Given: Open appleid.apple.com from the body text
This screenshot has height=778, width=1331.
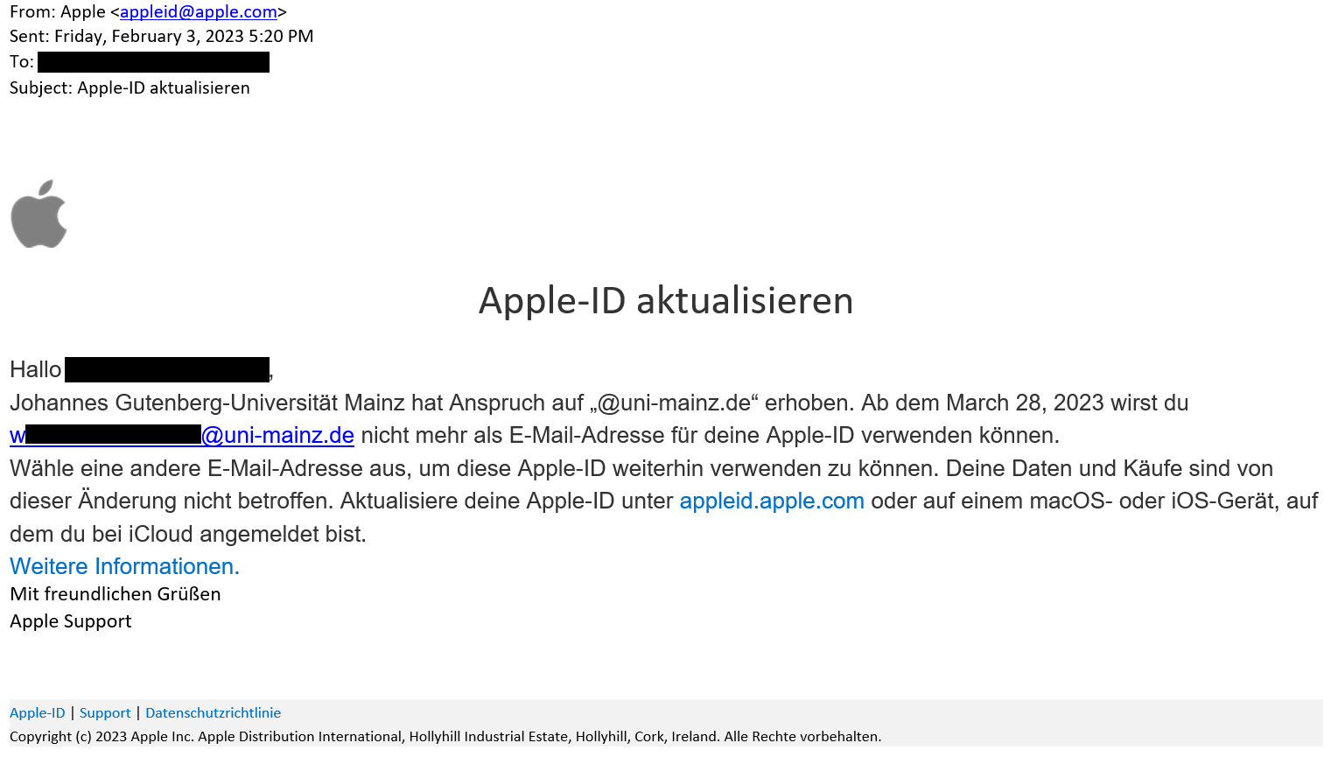Looking at the screenshot, I should (x=771, y=501).
